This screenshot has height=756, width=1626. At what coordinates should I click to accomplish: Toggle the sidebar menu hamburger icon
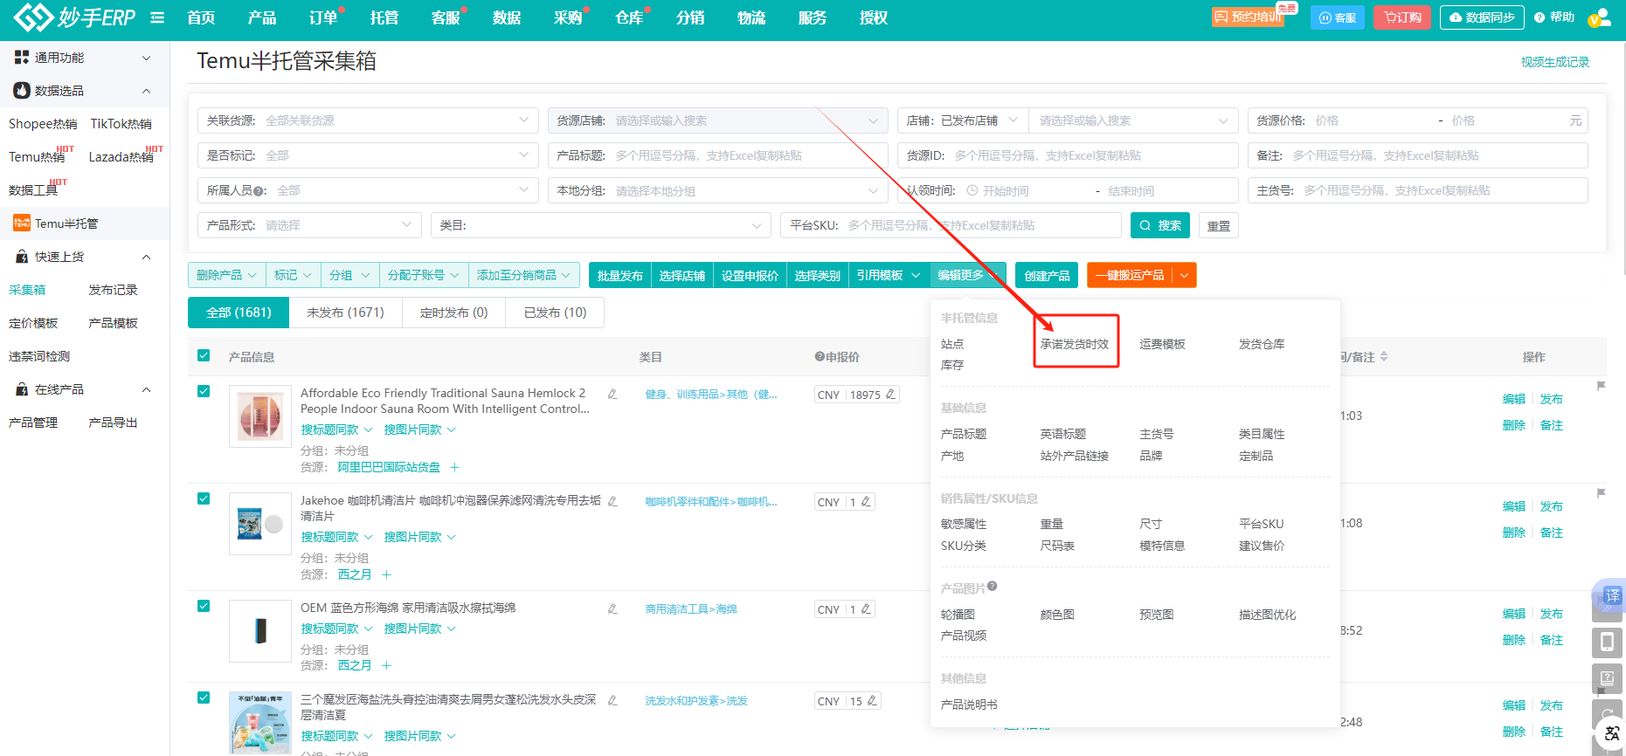(x=157, y=17)
